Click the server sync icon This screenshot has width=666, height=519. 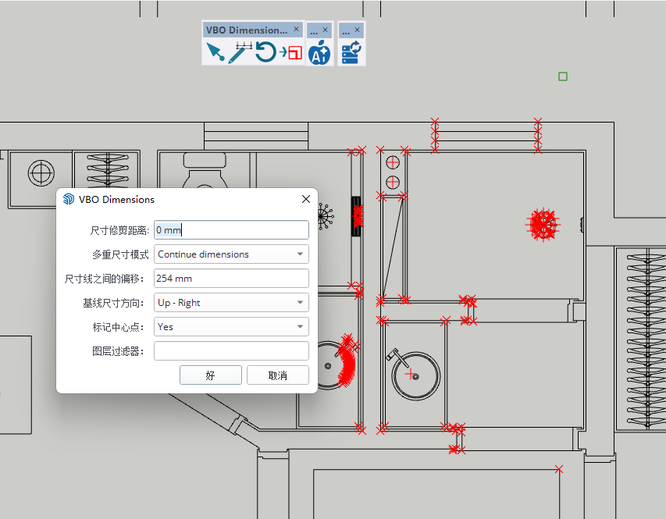[x=351, y=53]
